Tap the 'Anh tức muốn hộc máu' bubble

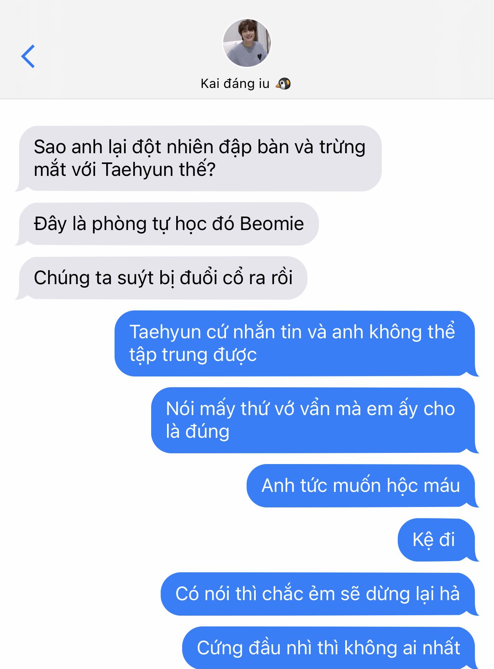363,486
